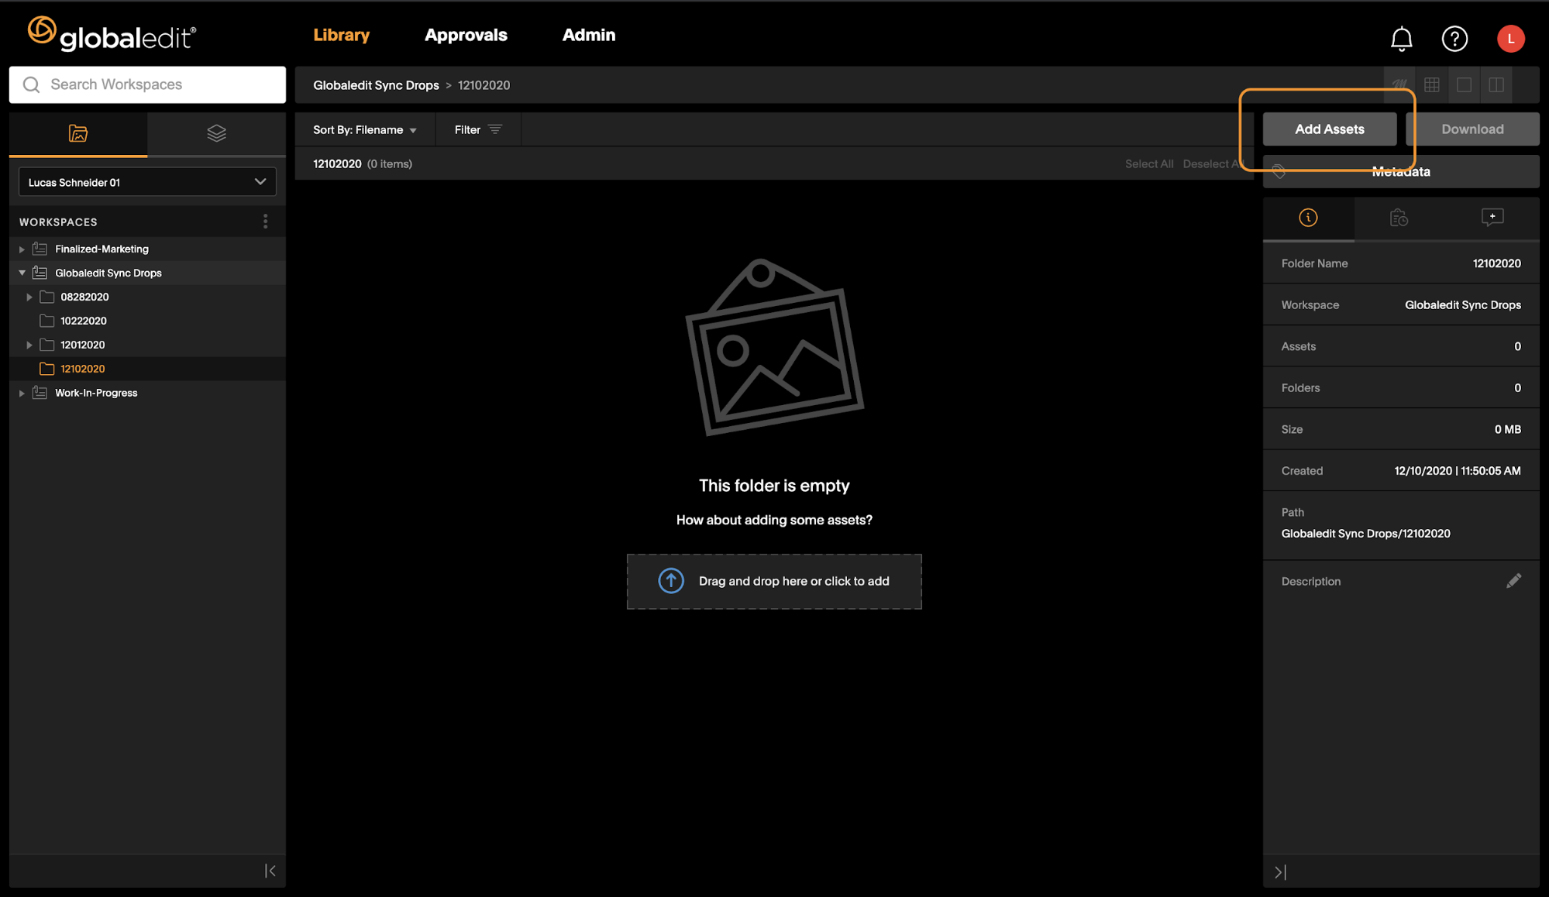This screenshot has height=897, width=1549.
Task: Click the Created date 12/10/2020 value
Action: pos(1457,471)
